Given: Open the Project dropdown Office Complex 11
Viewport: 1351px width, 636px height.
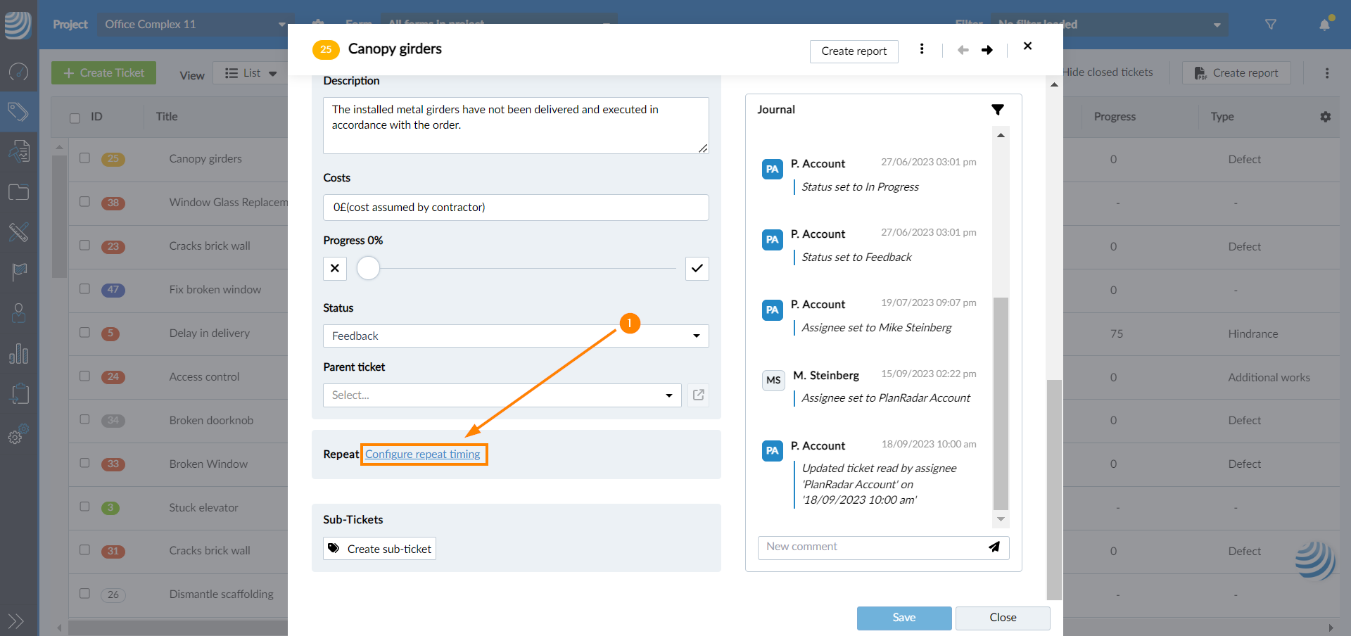Looking at the screenshot, I should pos(195,25).
